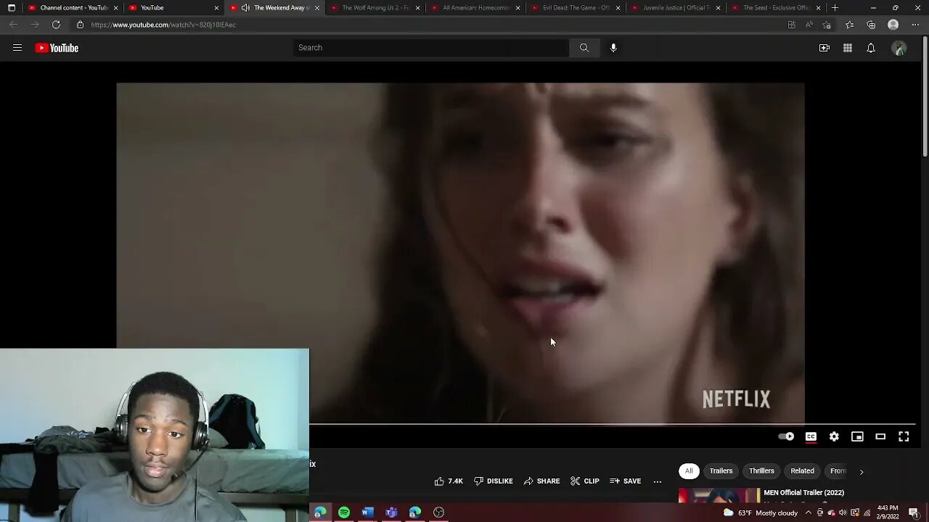Click the DISLIKE button
929x522 pixels.
(494, 481)
